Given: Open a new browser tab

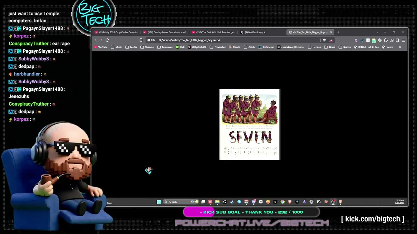Looking at the screenshot, I should [338, 32].
